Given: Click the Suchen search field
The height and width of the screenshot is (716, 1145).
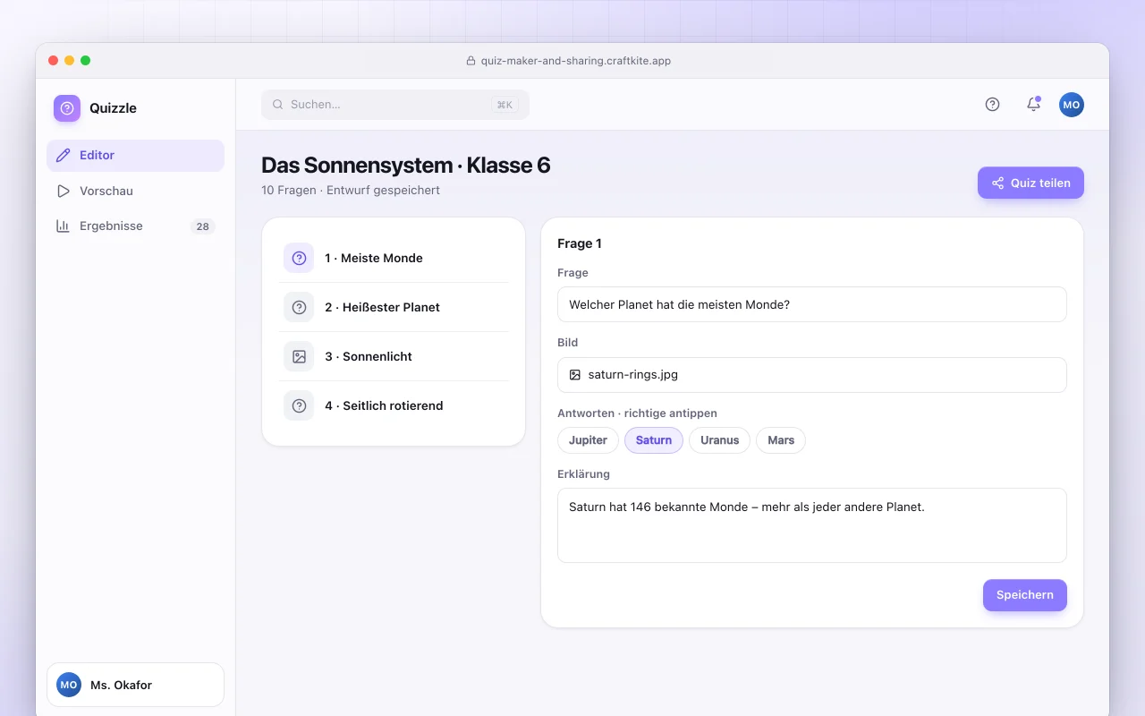Looking at the screenshot, I should point(395,105).
